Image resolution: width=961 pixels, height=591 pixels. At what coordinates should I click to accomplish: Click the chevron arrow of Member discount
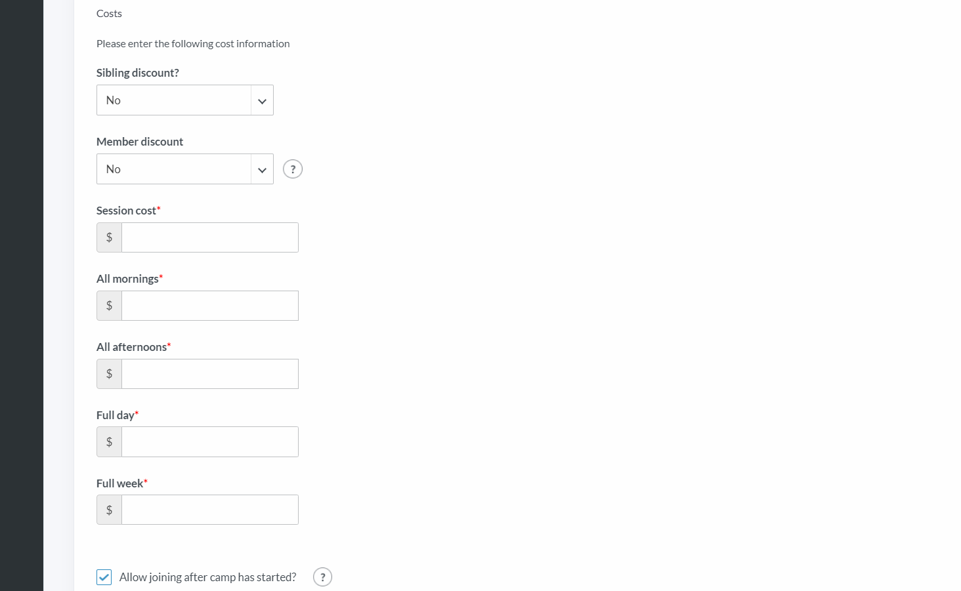(x=262, y=170)
